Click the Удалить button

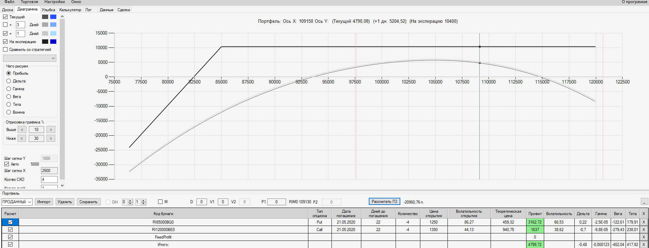(x=65, y=202)
